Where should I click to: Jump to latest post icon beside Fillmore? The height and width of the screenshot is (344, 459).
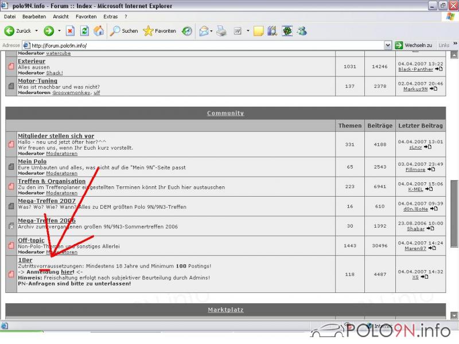click(431, 169)
